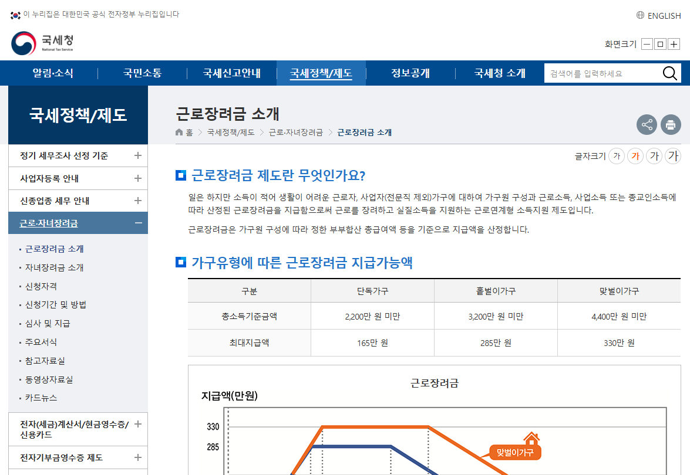Open 동영상자료실 sidebar link
The height and width of the screenshot is (475, 690).
(49, 379)
